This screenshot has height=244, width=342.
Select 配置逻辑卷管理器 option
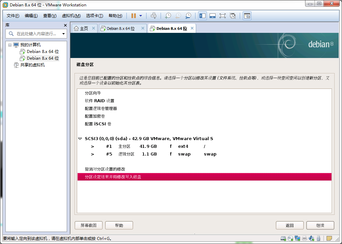tap(101, 108)
